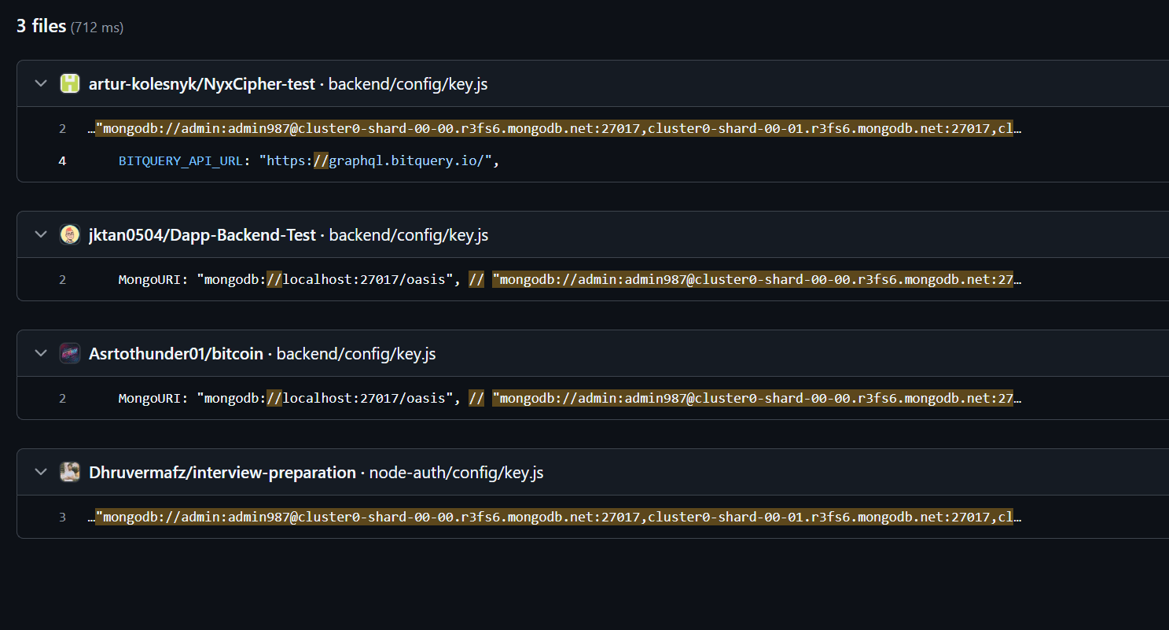Open the Dhruvermafz/interview-preparation repository link

pos(222,472)
